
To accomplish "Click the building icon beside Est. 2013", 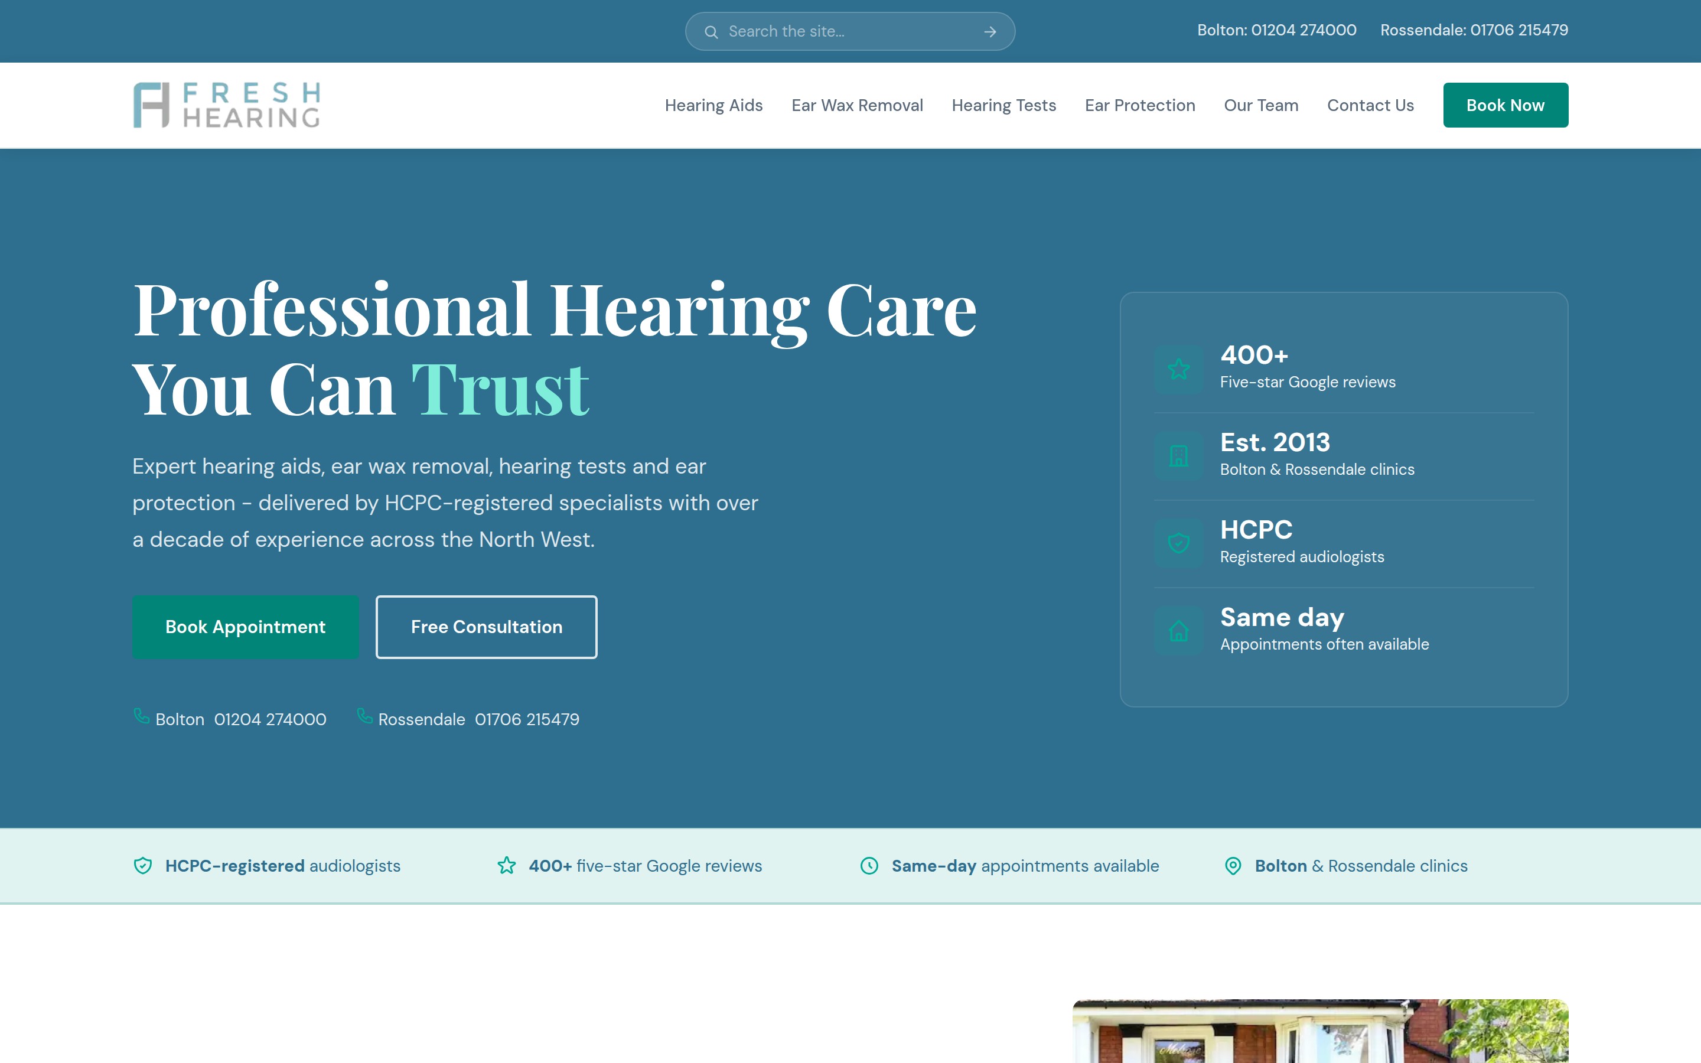I will [x=1179, y=455].
